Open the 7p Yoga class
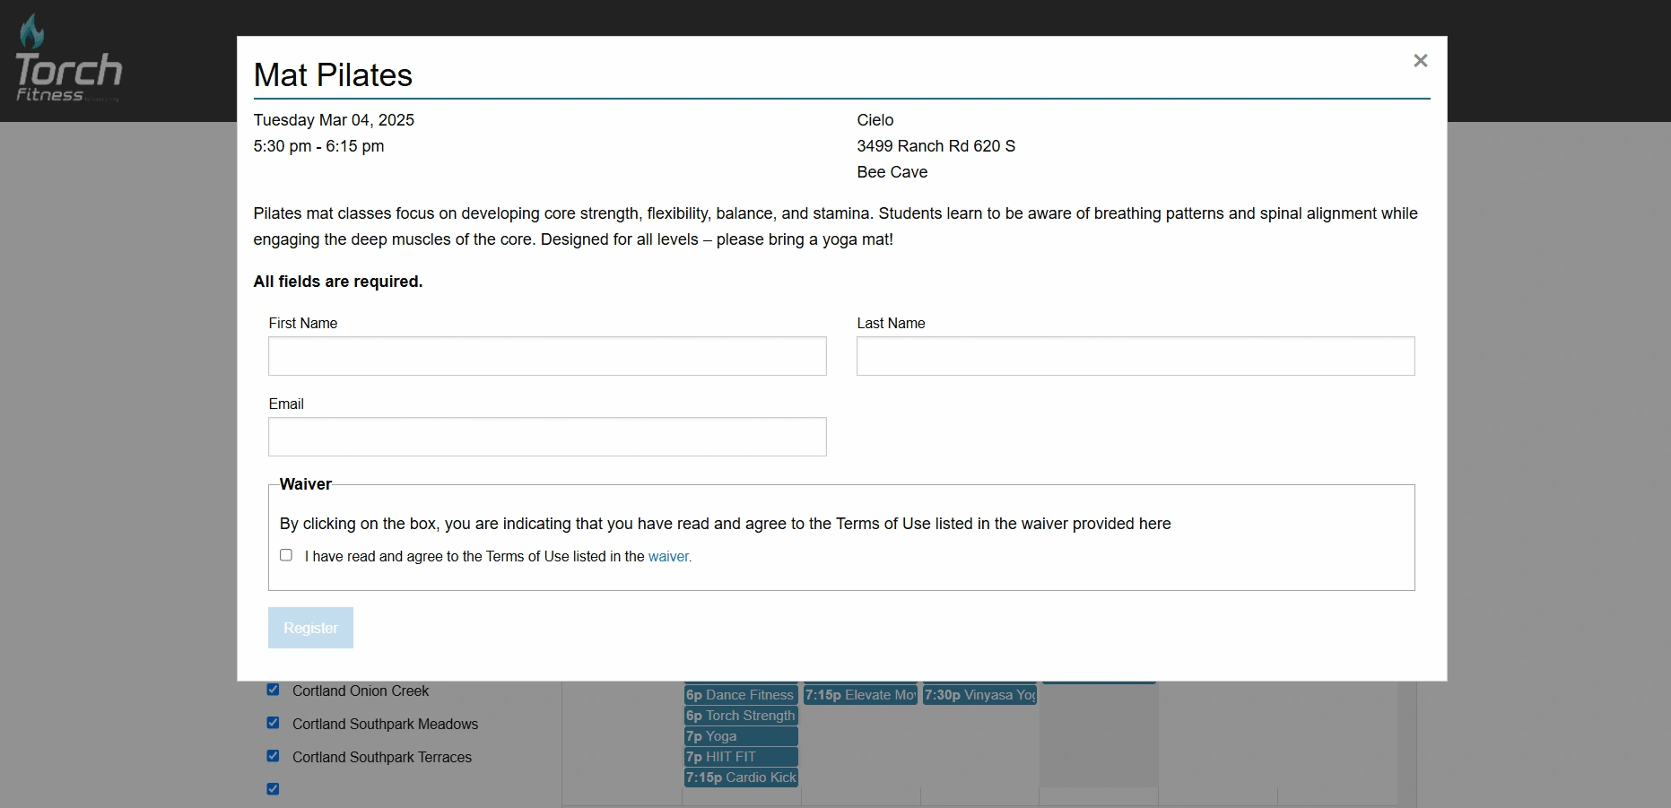 point(741,736)
